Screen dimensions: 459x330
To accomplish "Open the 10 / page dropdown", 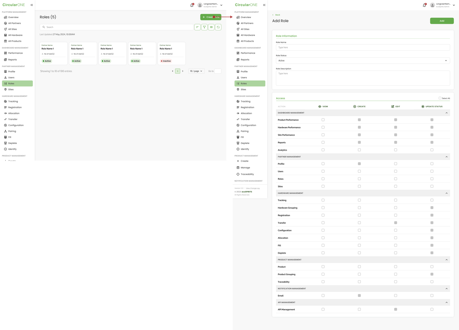I will click(196, 71).
